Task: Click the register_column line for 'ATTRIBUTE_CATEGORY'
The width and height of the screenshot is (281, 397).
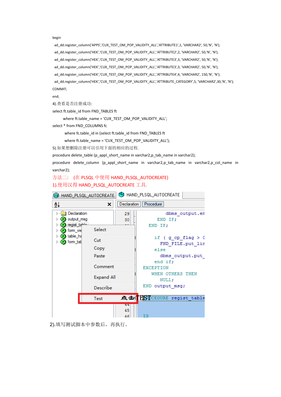Action: 144,81
